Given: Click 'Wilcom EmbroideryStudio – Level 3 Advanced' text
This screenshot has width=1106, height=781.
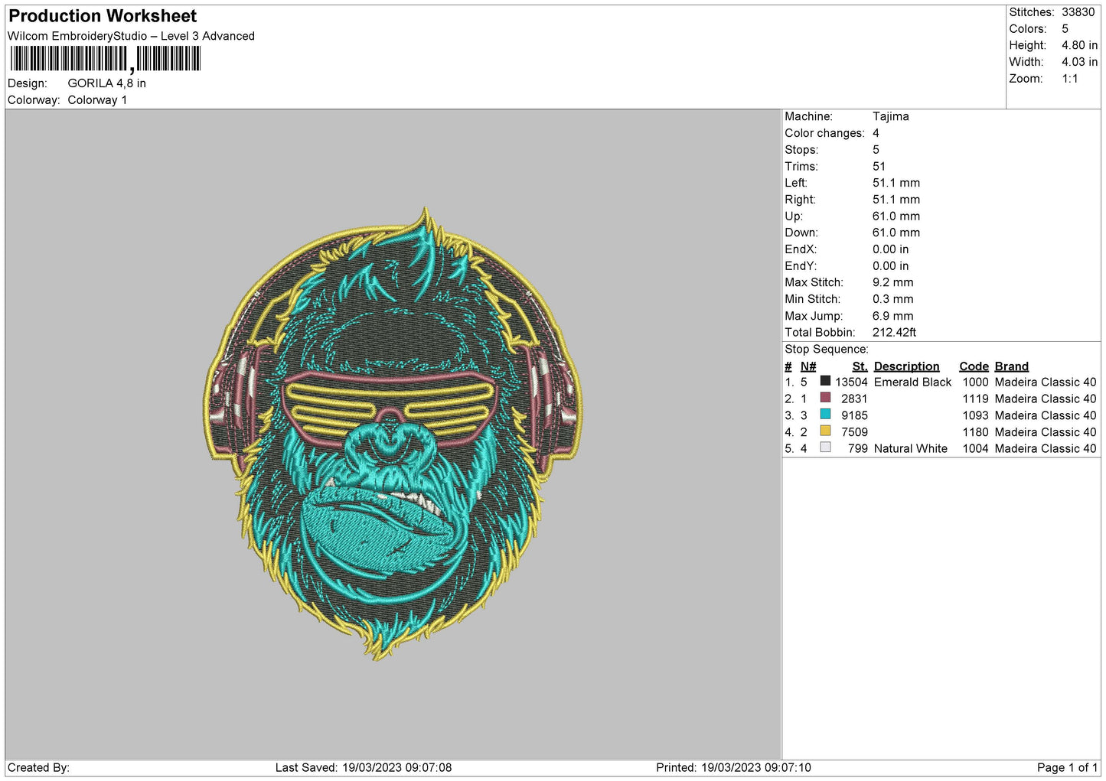Looking at the screenshot, I should click(131, 36).
